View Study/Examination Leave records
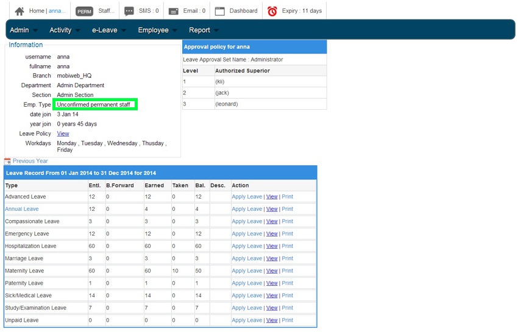518x334 pixels. tap(272, 308)
